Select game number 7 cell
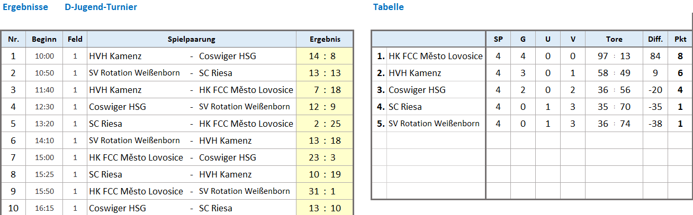Image resolution: width=693 pixels, height=215 pixels. 14,157
